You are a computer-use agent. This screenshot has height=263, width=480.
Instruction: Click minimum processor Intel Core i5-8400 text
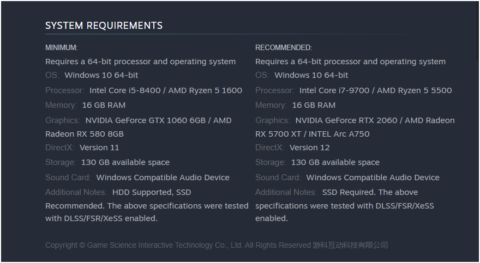(125, 90)
